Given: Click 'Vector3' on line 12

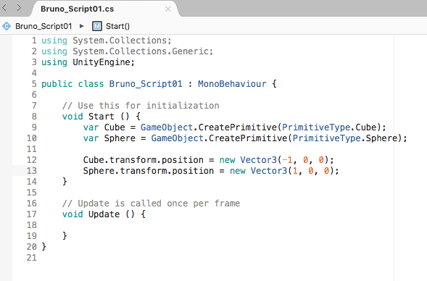Looking at the screenshot, I should (x=258, y=160).
